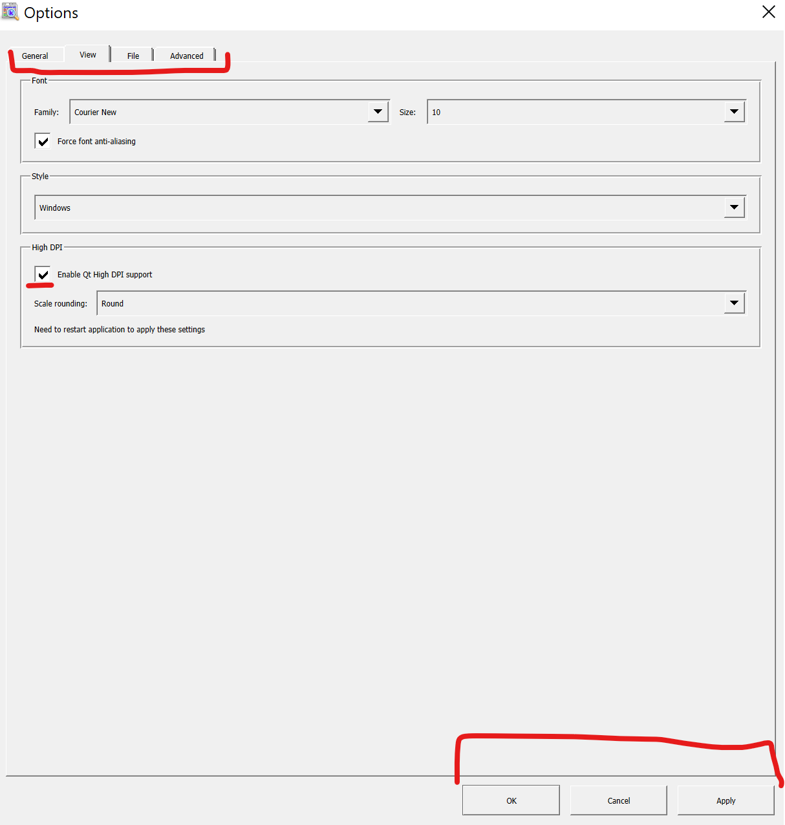Open the font Family dropdown arrow

[378, 112]
